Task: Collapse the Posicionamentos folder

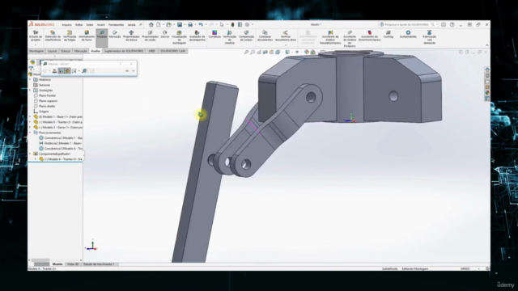Action: tap(30, 133)
